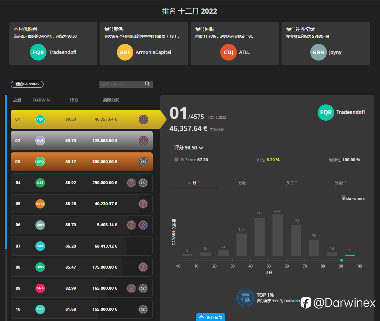Click the rocket badge icon on GBN row
380x321 pixels.
tap(143, 225)
